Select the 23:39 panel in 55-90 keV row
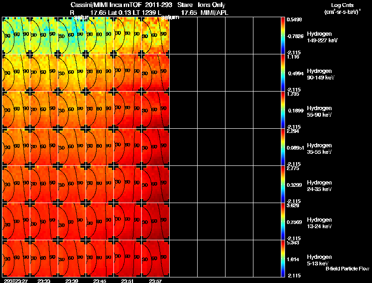372x283 pixels. pos(72,110)
